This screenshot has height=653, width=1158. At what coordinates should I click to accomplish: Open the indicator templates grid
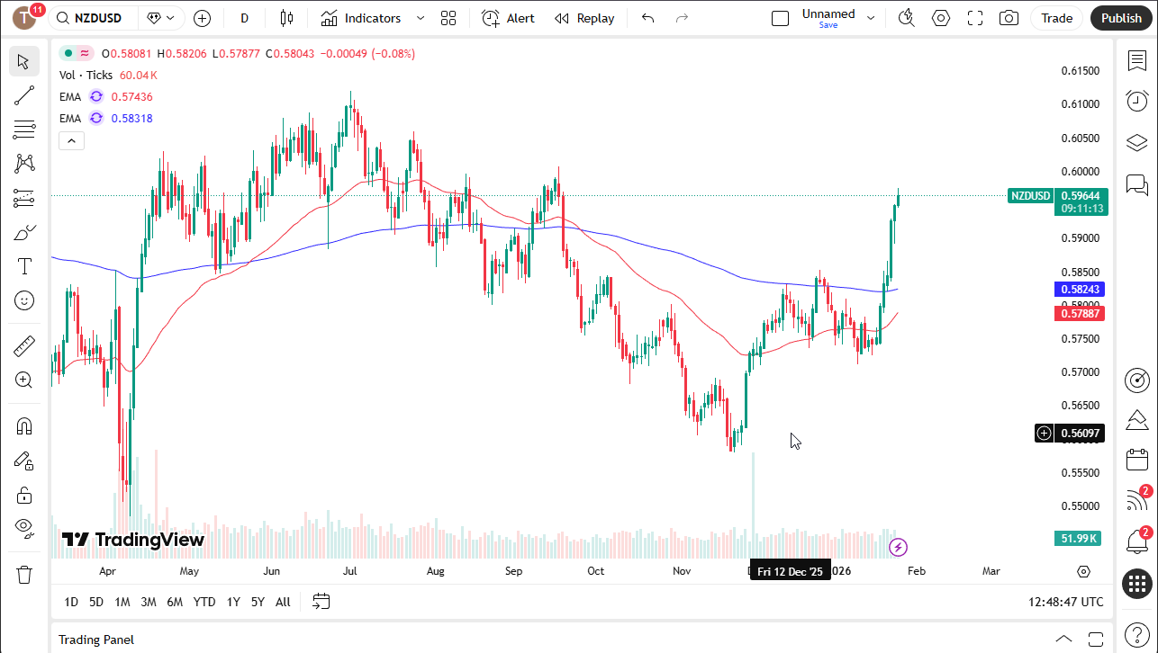tap(448, 18)
